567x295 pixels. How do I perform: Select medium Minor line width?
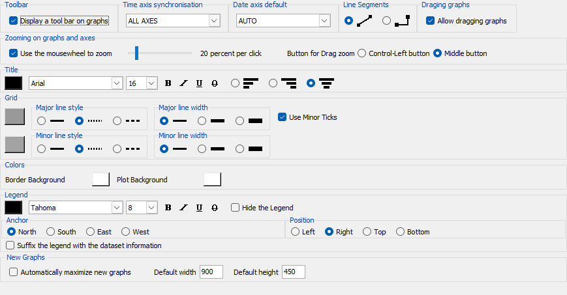pyautogui.click(x=202, y=148)
